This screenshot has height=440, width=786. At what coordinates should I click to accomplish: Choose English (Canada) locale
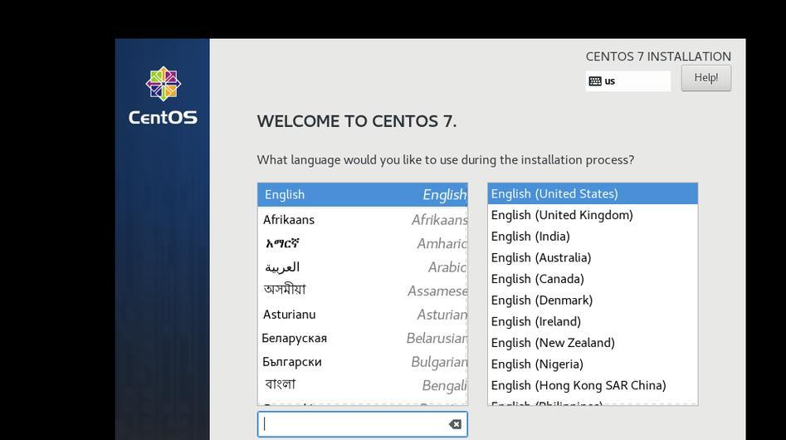pyautogui.click(x=593, y=279)
